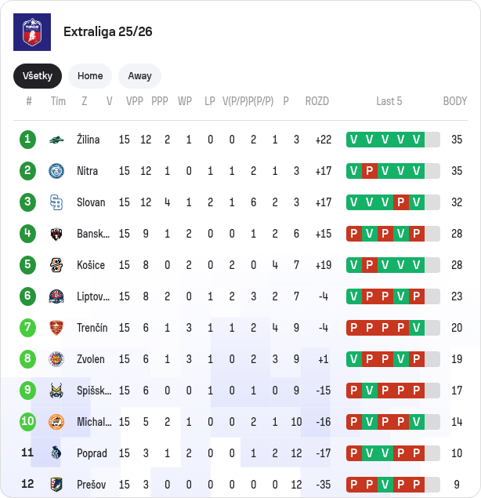Screen dimensions: 481x498
Task: Click the Extraliga 25/26 title
Action: tap(108, 32)
